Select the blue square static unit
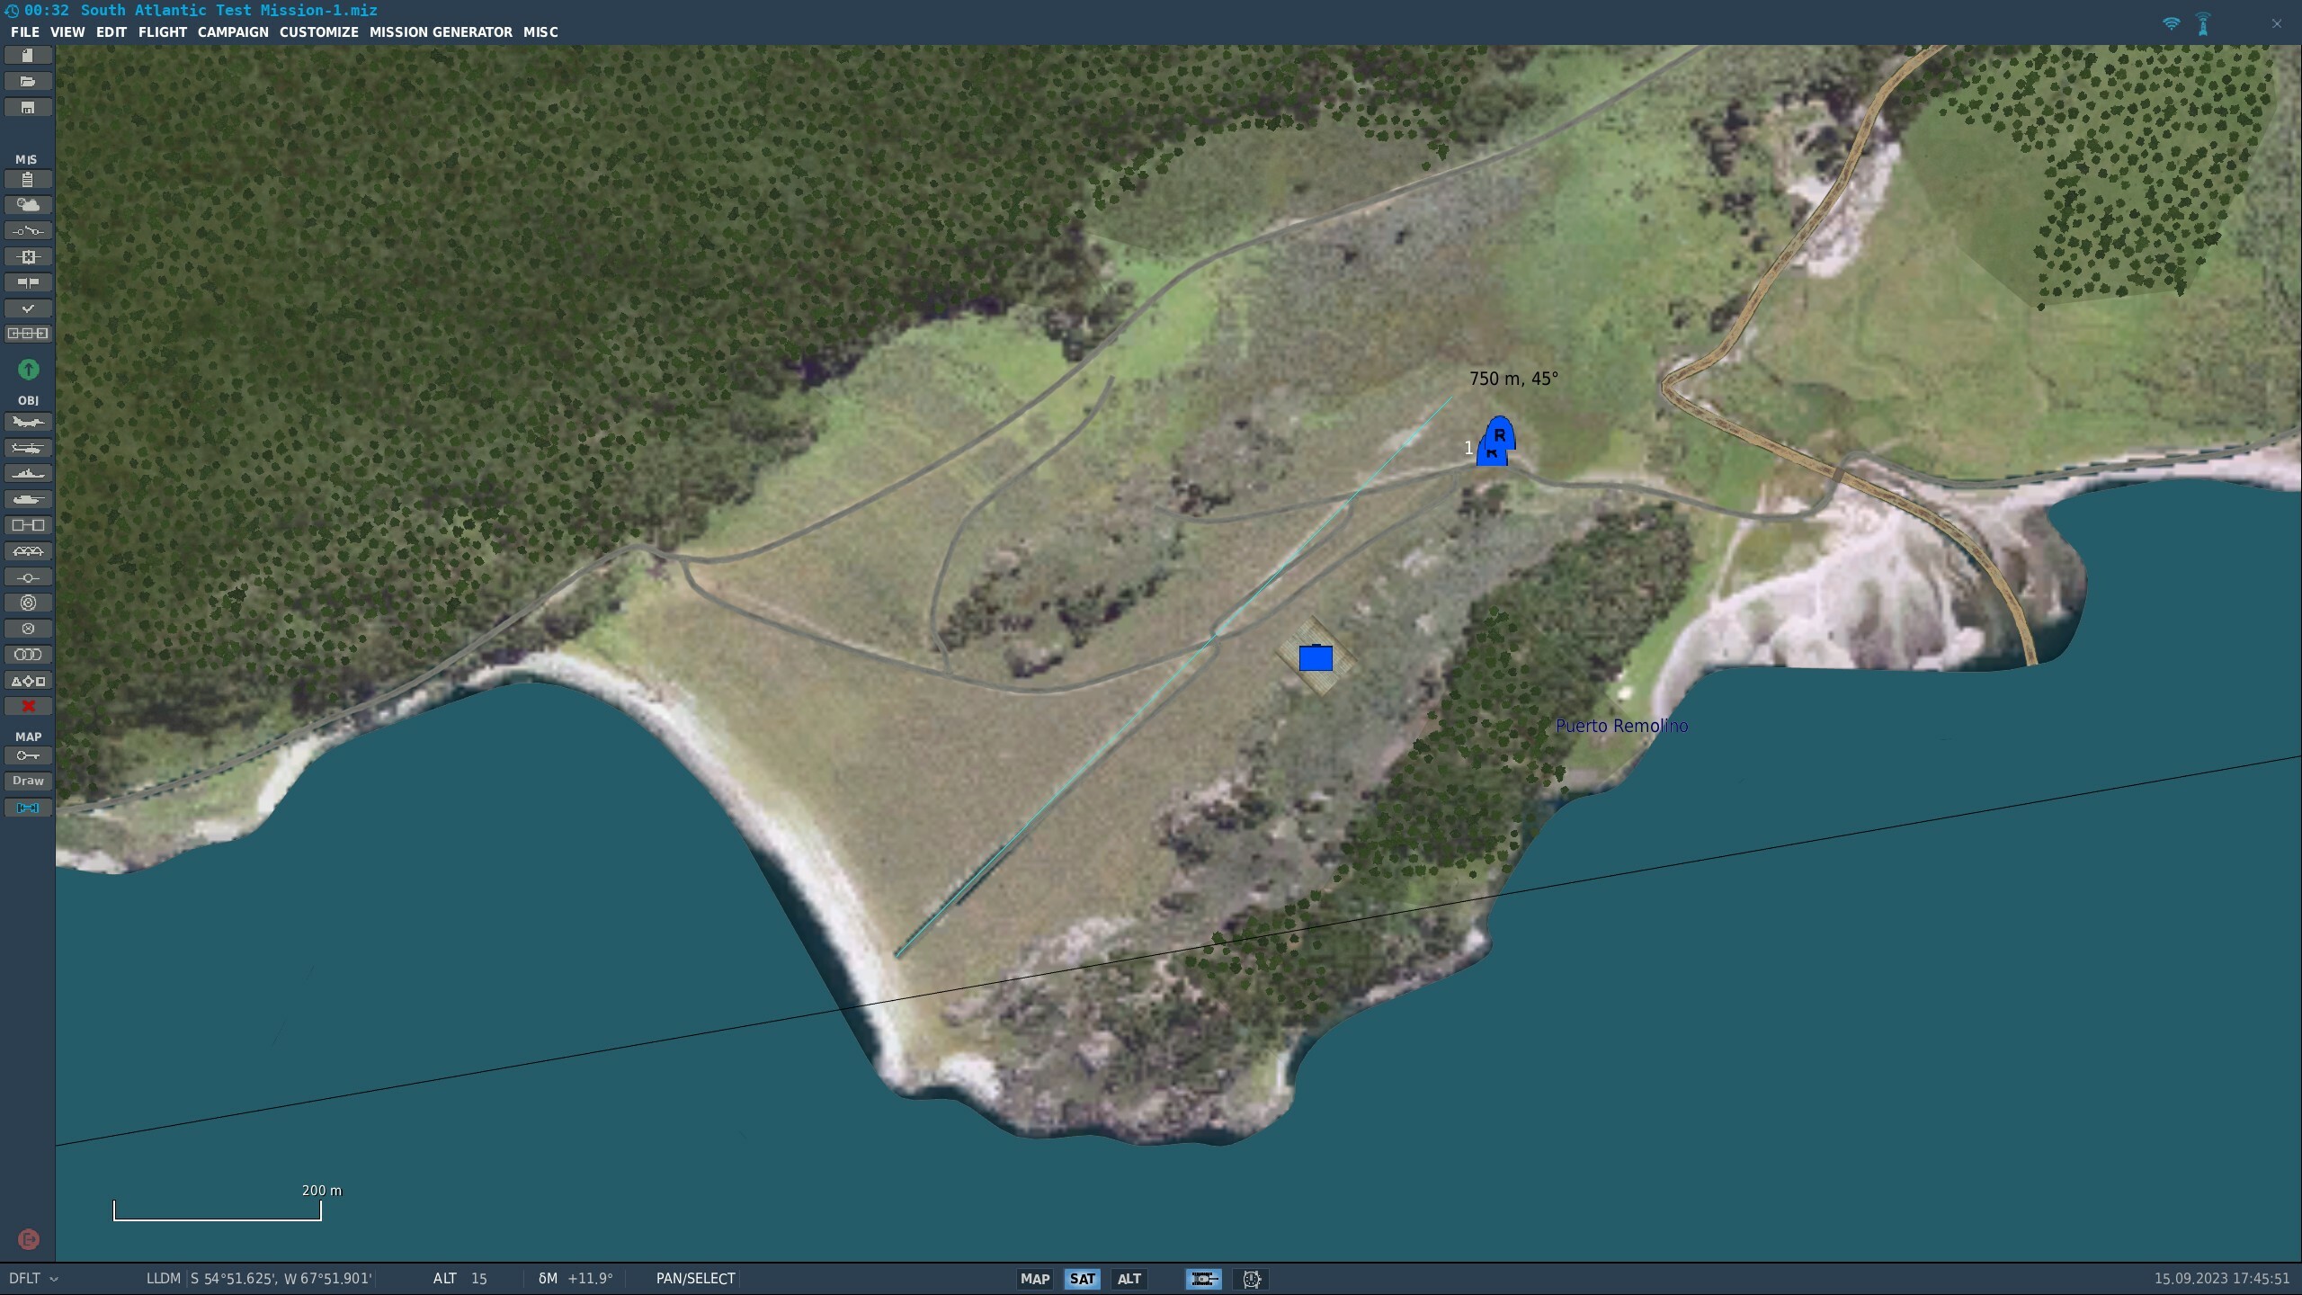 [x=1316, y=658]
